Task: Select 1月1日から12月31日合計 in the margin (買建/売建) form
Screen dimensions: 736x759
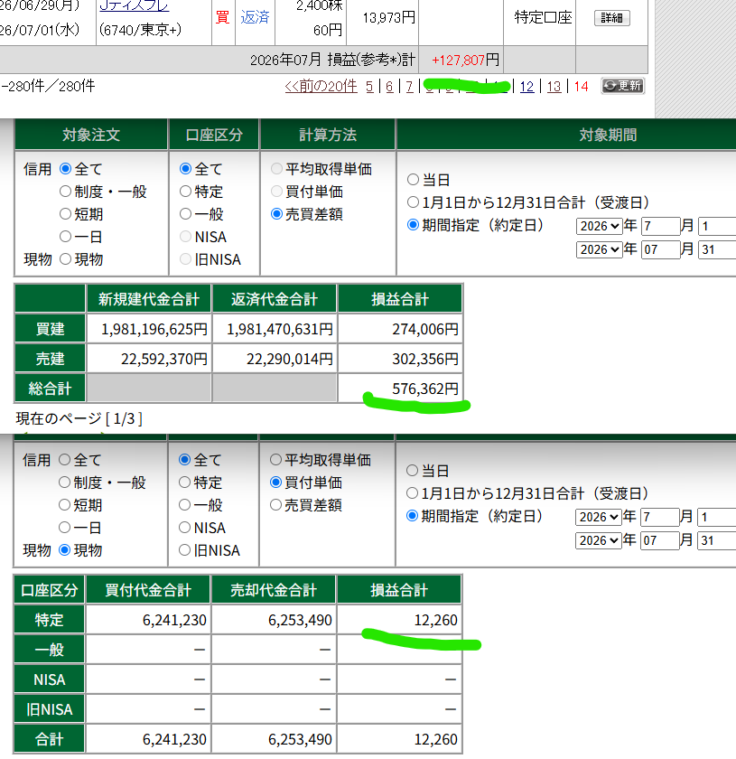Action: point(413,202)
